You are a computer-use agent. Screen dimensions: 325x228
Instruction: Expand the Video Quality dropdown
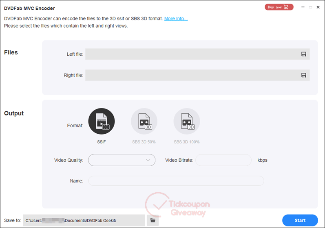coord(122,160)
